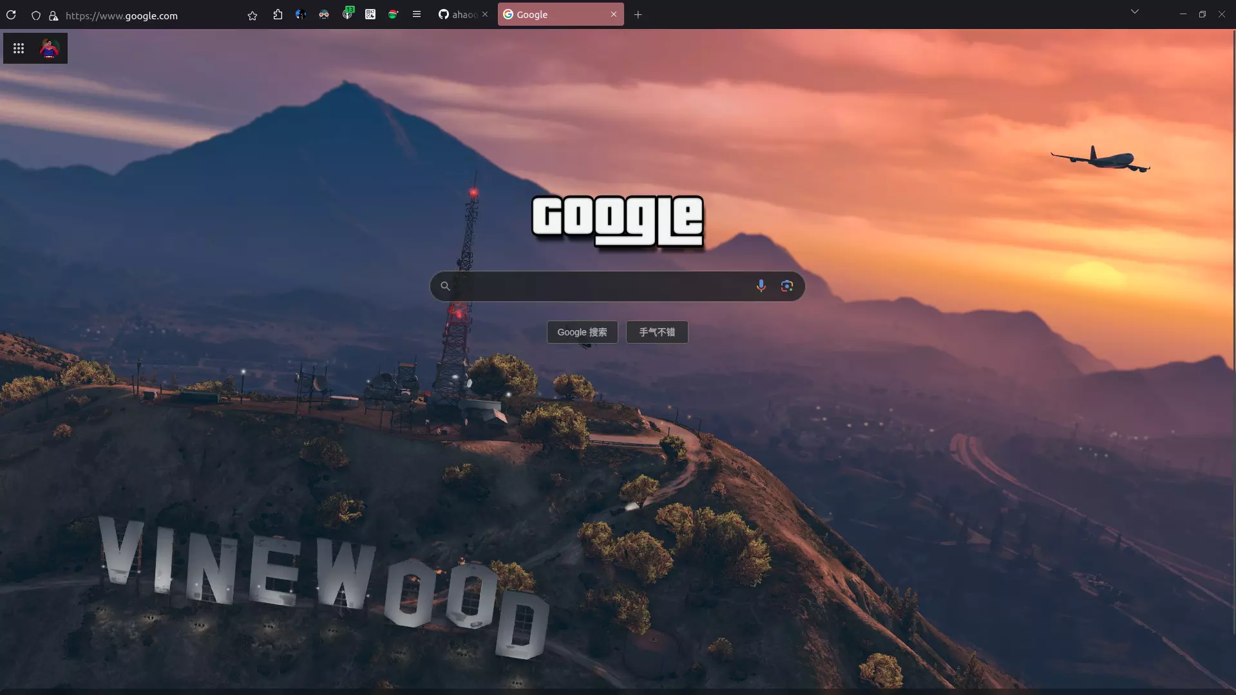Minimize the browser window
The width and height of the screenshot is (1236, 695).
pos(1183,14)
